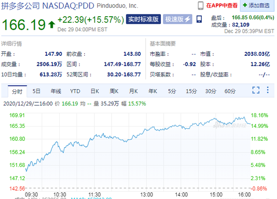Click the 添加自选 button
Image resolution: width=277 pixels, height=199 pixels.
tap(256, 5)
